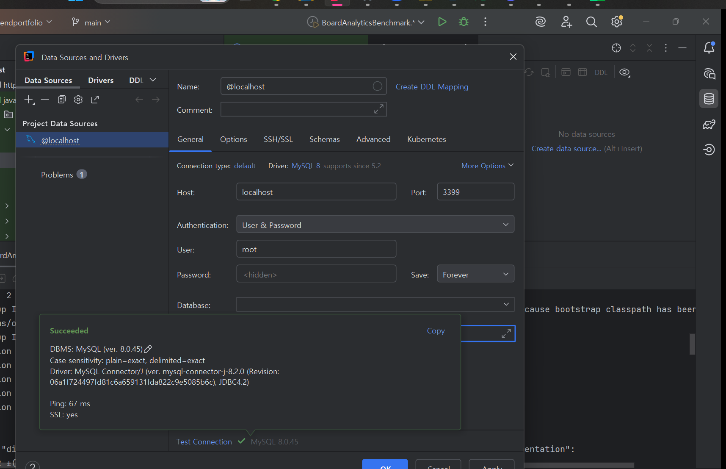This screenshot has width=726, height=469.
Task: Click Copy in the Succeeded popup
Action: pos(436,331)
